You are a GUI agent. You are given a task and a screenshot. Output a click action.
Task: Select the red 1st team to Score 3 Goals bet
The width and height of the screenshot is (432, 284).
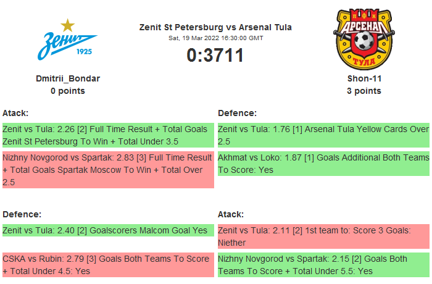pyautogui.click(x=323, y=236)
